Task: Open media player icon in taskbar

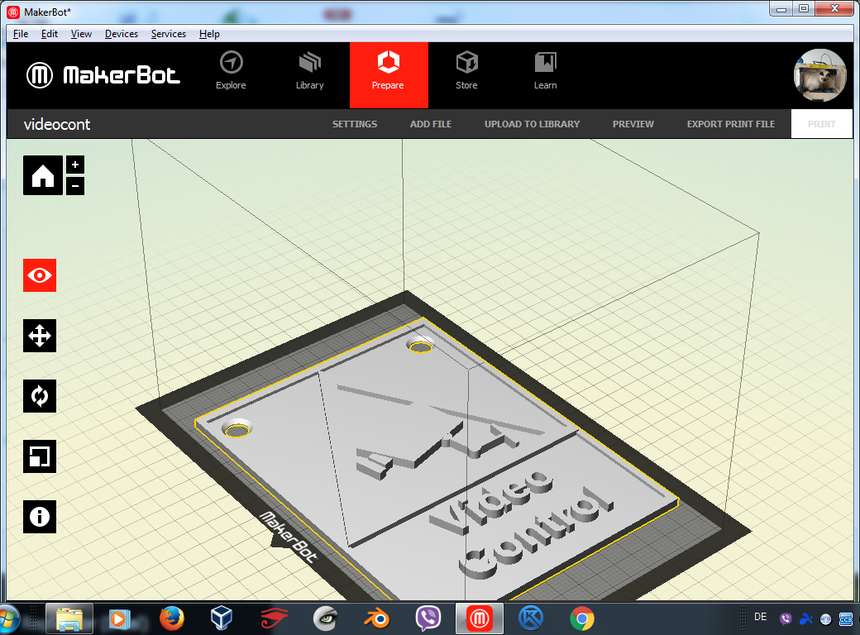Action: point(118,619)
